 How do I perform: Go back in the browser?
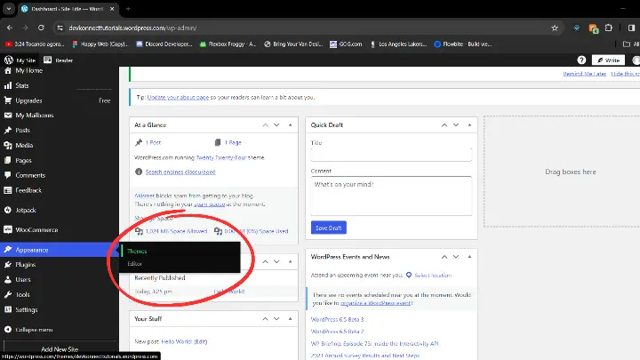pos(10,28)
